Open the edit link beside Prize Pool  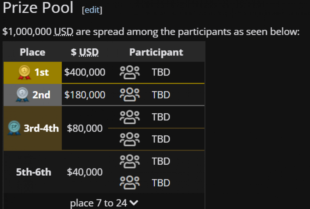pyautogui.click(x=92, y=10)
